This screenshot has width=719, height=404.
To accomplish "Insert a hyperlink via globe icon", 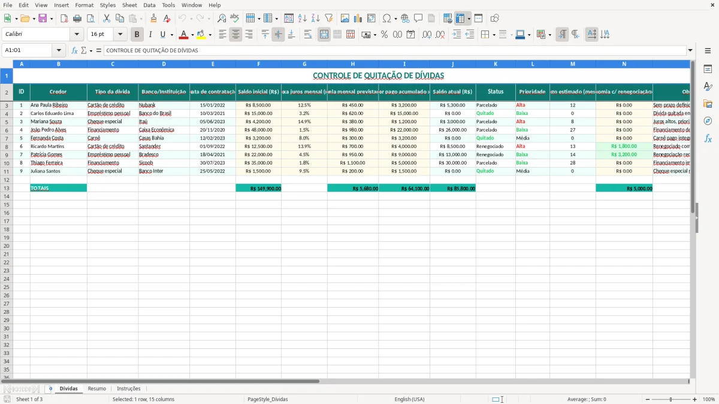I will tap(405, 19).
